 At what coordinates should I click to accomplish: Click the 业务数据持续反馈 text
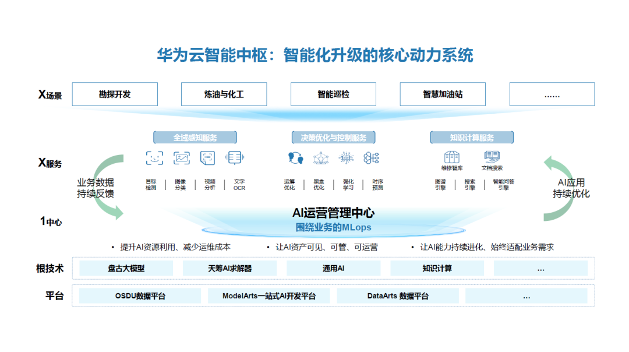(x=96, y=188)
